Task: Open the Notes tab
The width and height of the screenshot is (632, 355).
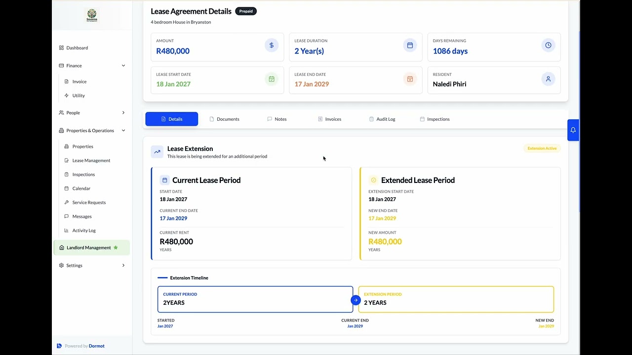Action: click(277, 119)
